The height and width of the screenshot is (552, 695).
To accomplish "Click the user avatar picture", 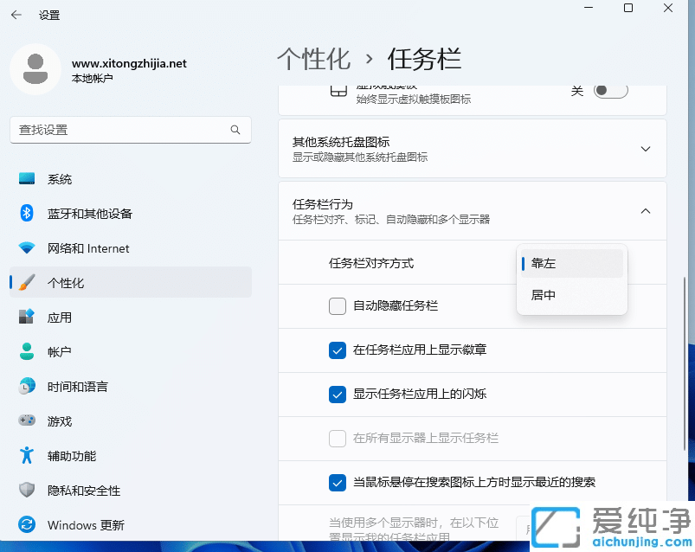I will click(35, 69).
